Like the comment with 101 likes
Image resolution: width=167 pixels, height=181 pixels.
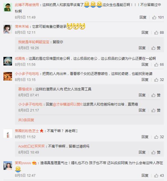[x=158, y=17]
